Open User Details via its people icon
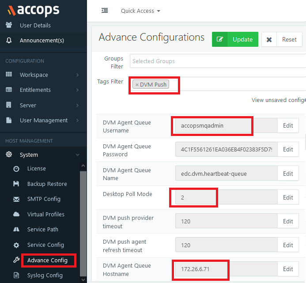Screen dimensions: 306x283 [9, 25]
